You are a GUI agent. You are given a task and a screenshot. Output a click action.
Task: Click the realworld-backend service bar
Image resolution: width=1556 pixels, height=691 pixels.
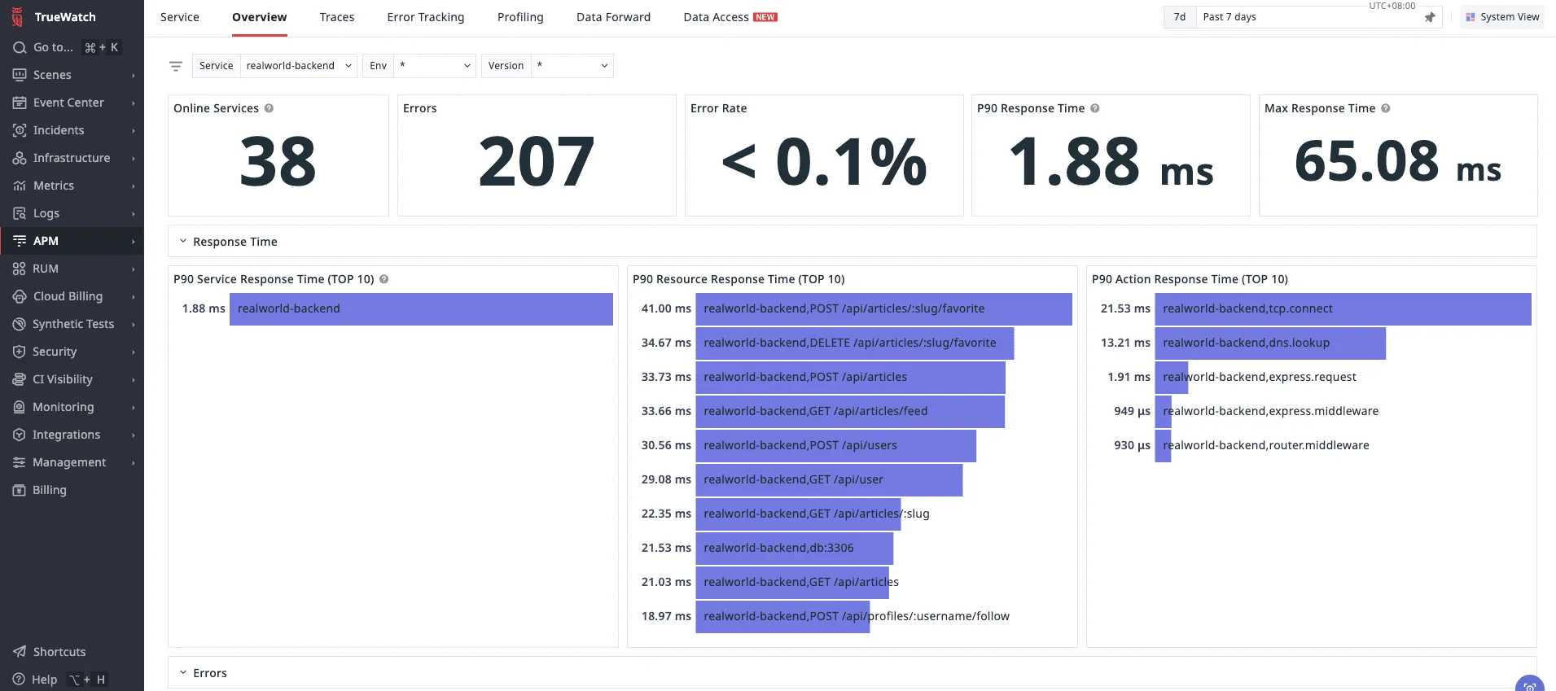421,309
